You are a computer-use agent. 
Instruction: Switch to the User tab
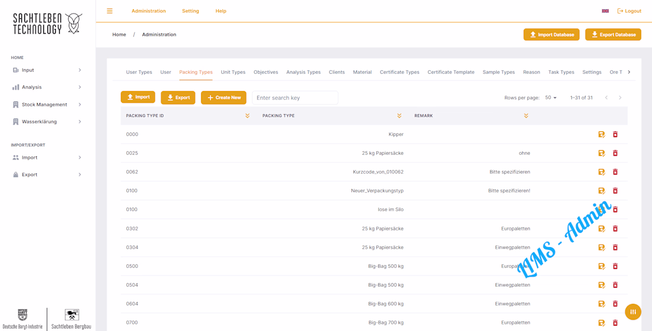165,72
